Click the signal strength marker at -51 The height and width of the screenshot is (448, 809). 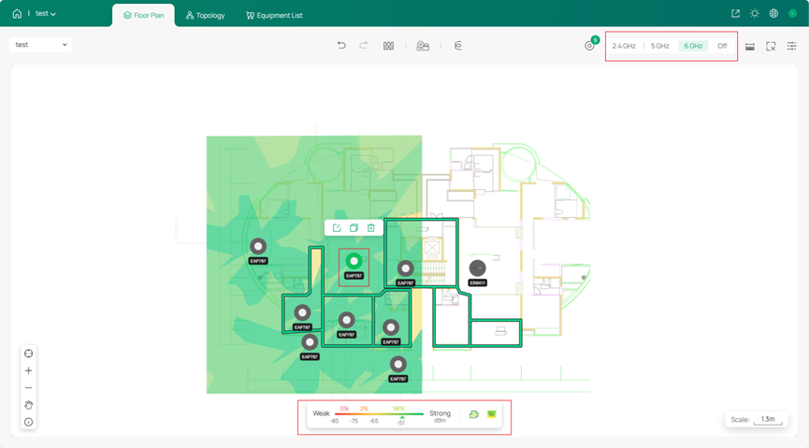coord(400,418)
